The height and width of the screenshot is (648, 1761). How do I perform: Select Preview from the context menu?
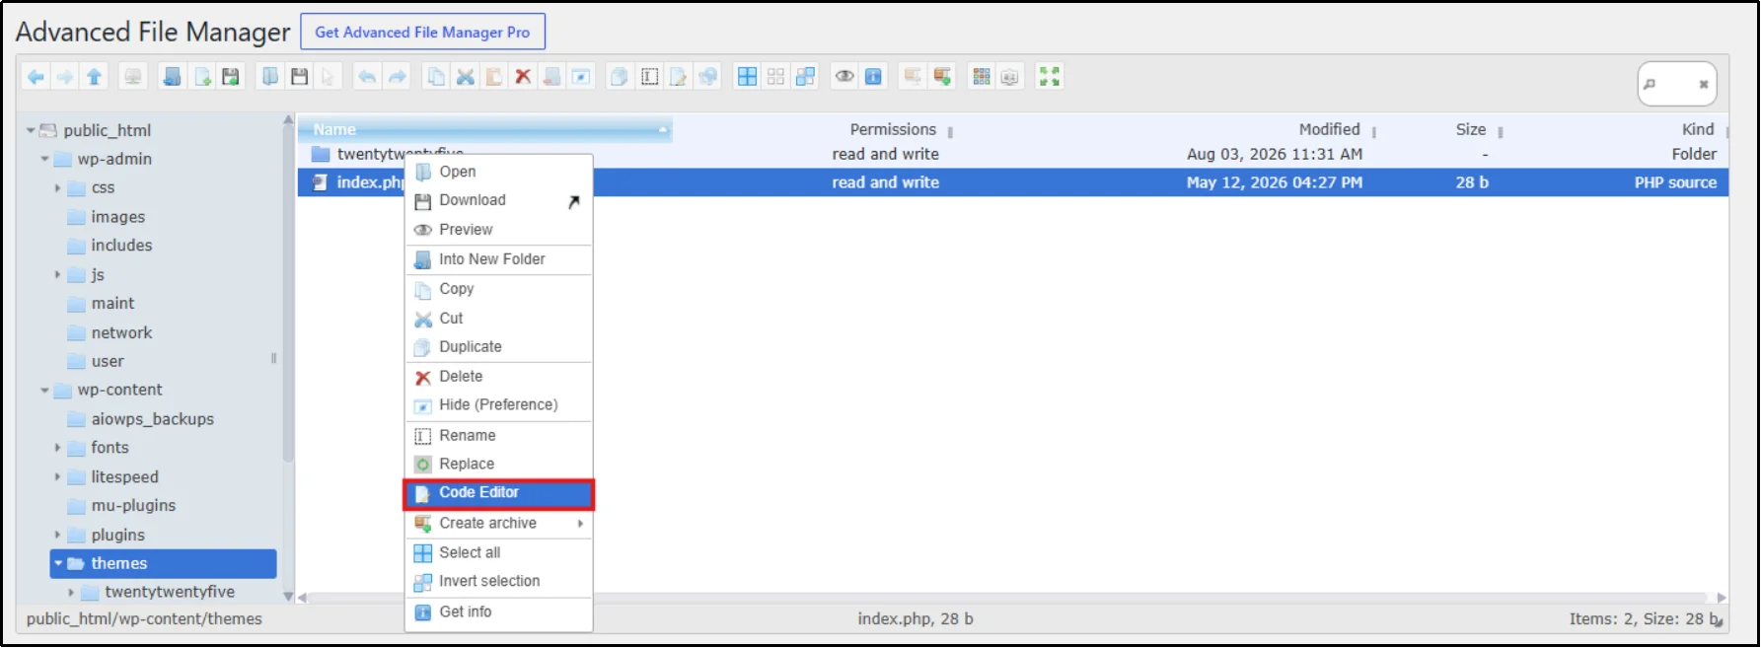498,230
